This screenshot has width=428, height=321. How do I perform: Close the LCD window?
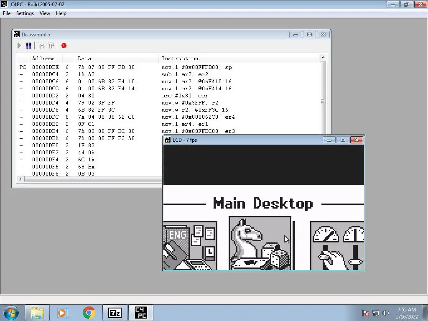(357, 140)
